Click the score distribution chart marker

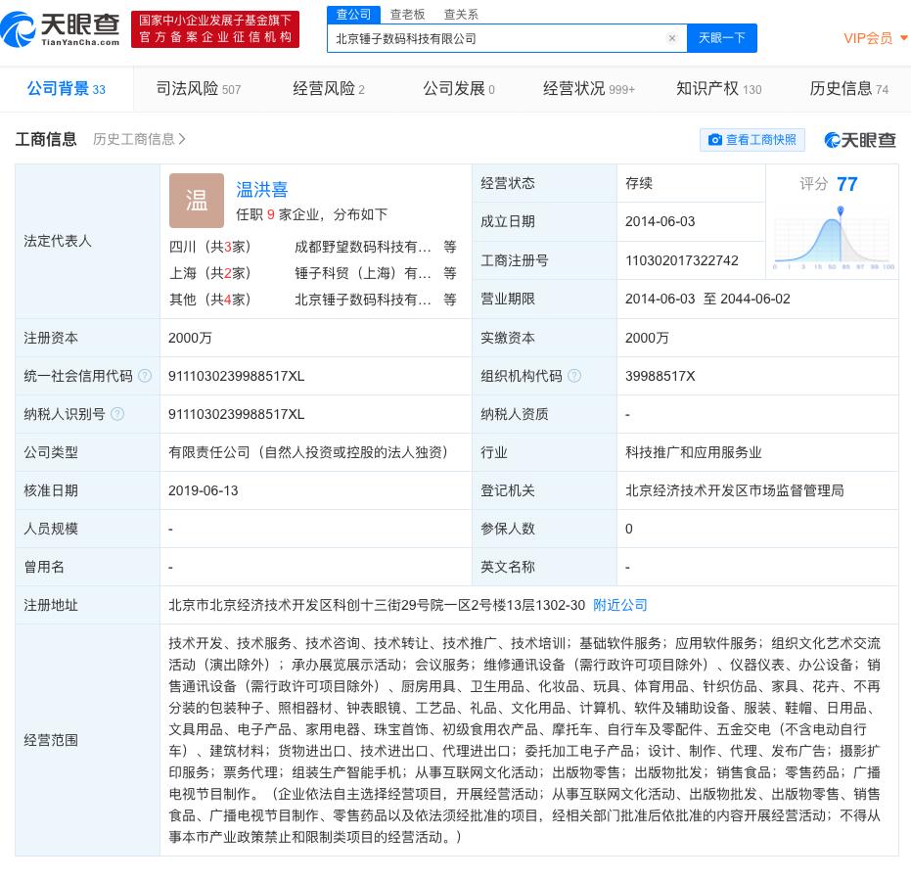[840, 211]
